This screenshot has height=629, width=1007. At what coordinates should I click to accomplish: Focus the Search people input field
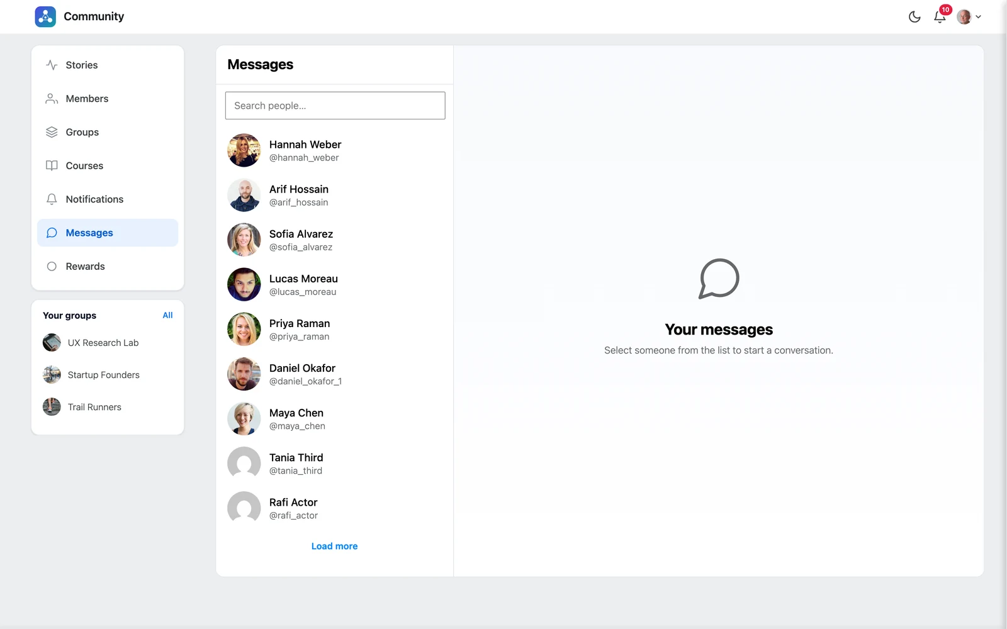click(x=335, y=106)
